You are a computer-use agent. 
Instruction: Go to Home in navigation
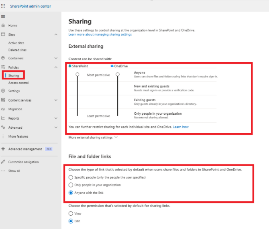tap(12, 25)
